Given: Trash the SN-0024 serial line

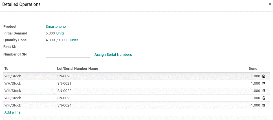Looking at the screenshot, I should [x=264, y=105].
